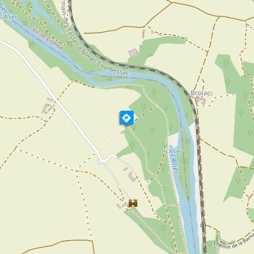This screenshot has height=254, width=254.
Task: Select the Vic-le-Comte boundary label
Action: pos(47,39)
